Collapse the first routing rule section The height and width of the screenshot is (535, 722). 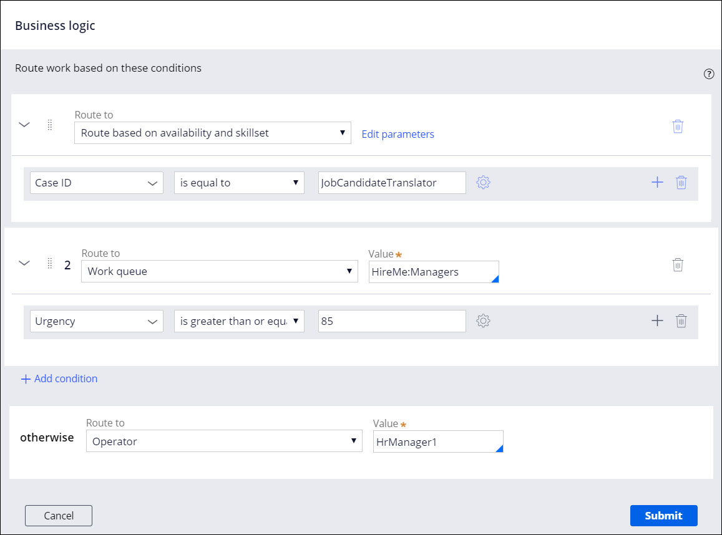pyautogui.click(x=24, y=125)
